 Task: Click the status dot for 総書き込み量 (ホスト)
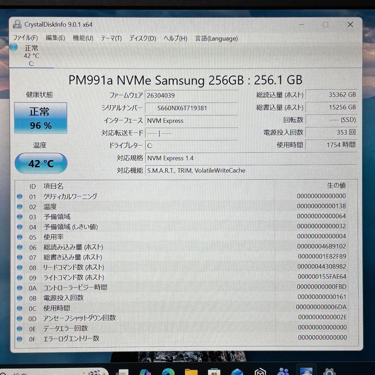(20, 257)
